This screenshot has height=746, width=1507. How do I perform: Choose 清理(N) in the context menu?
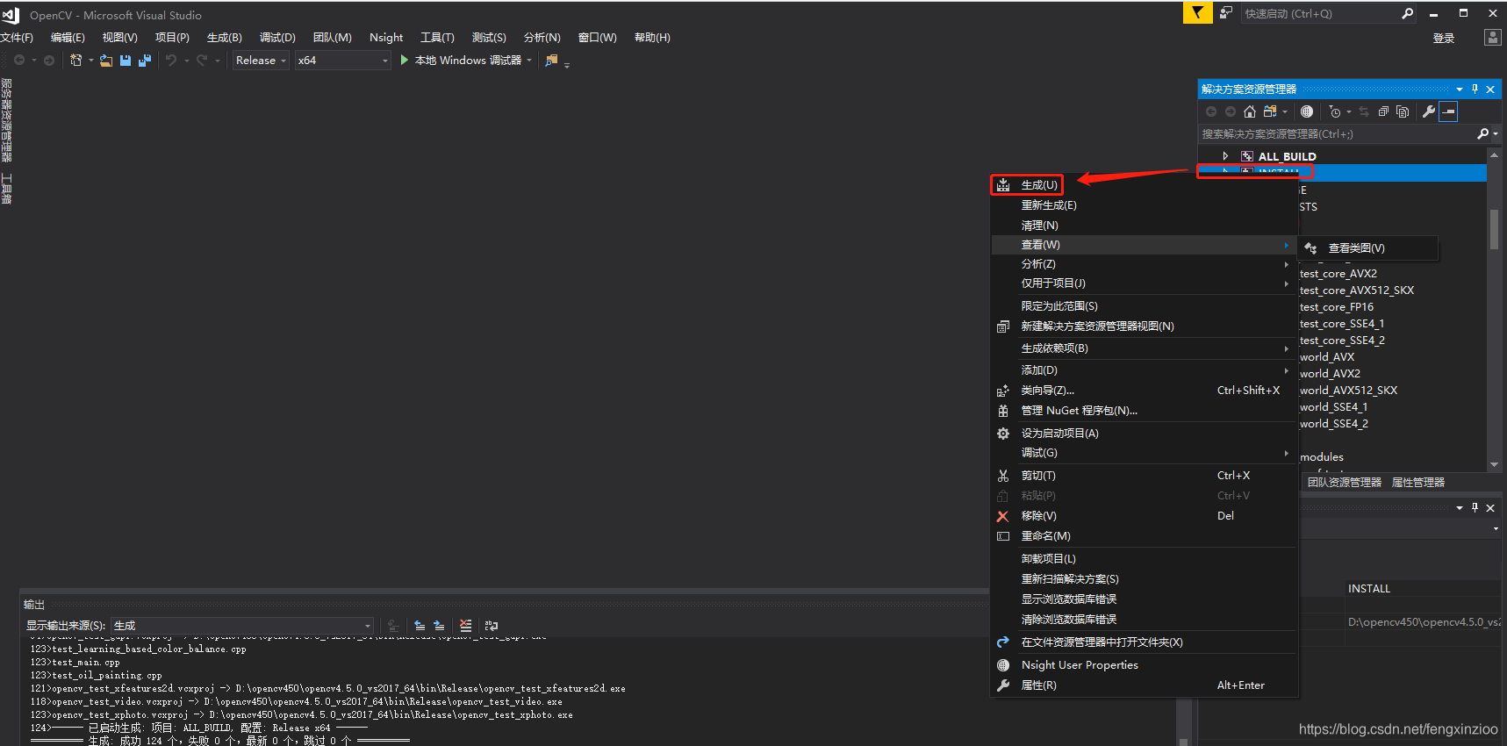pyautogui.click(x=1144, y=226)
